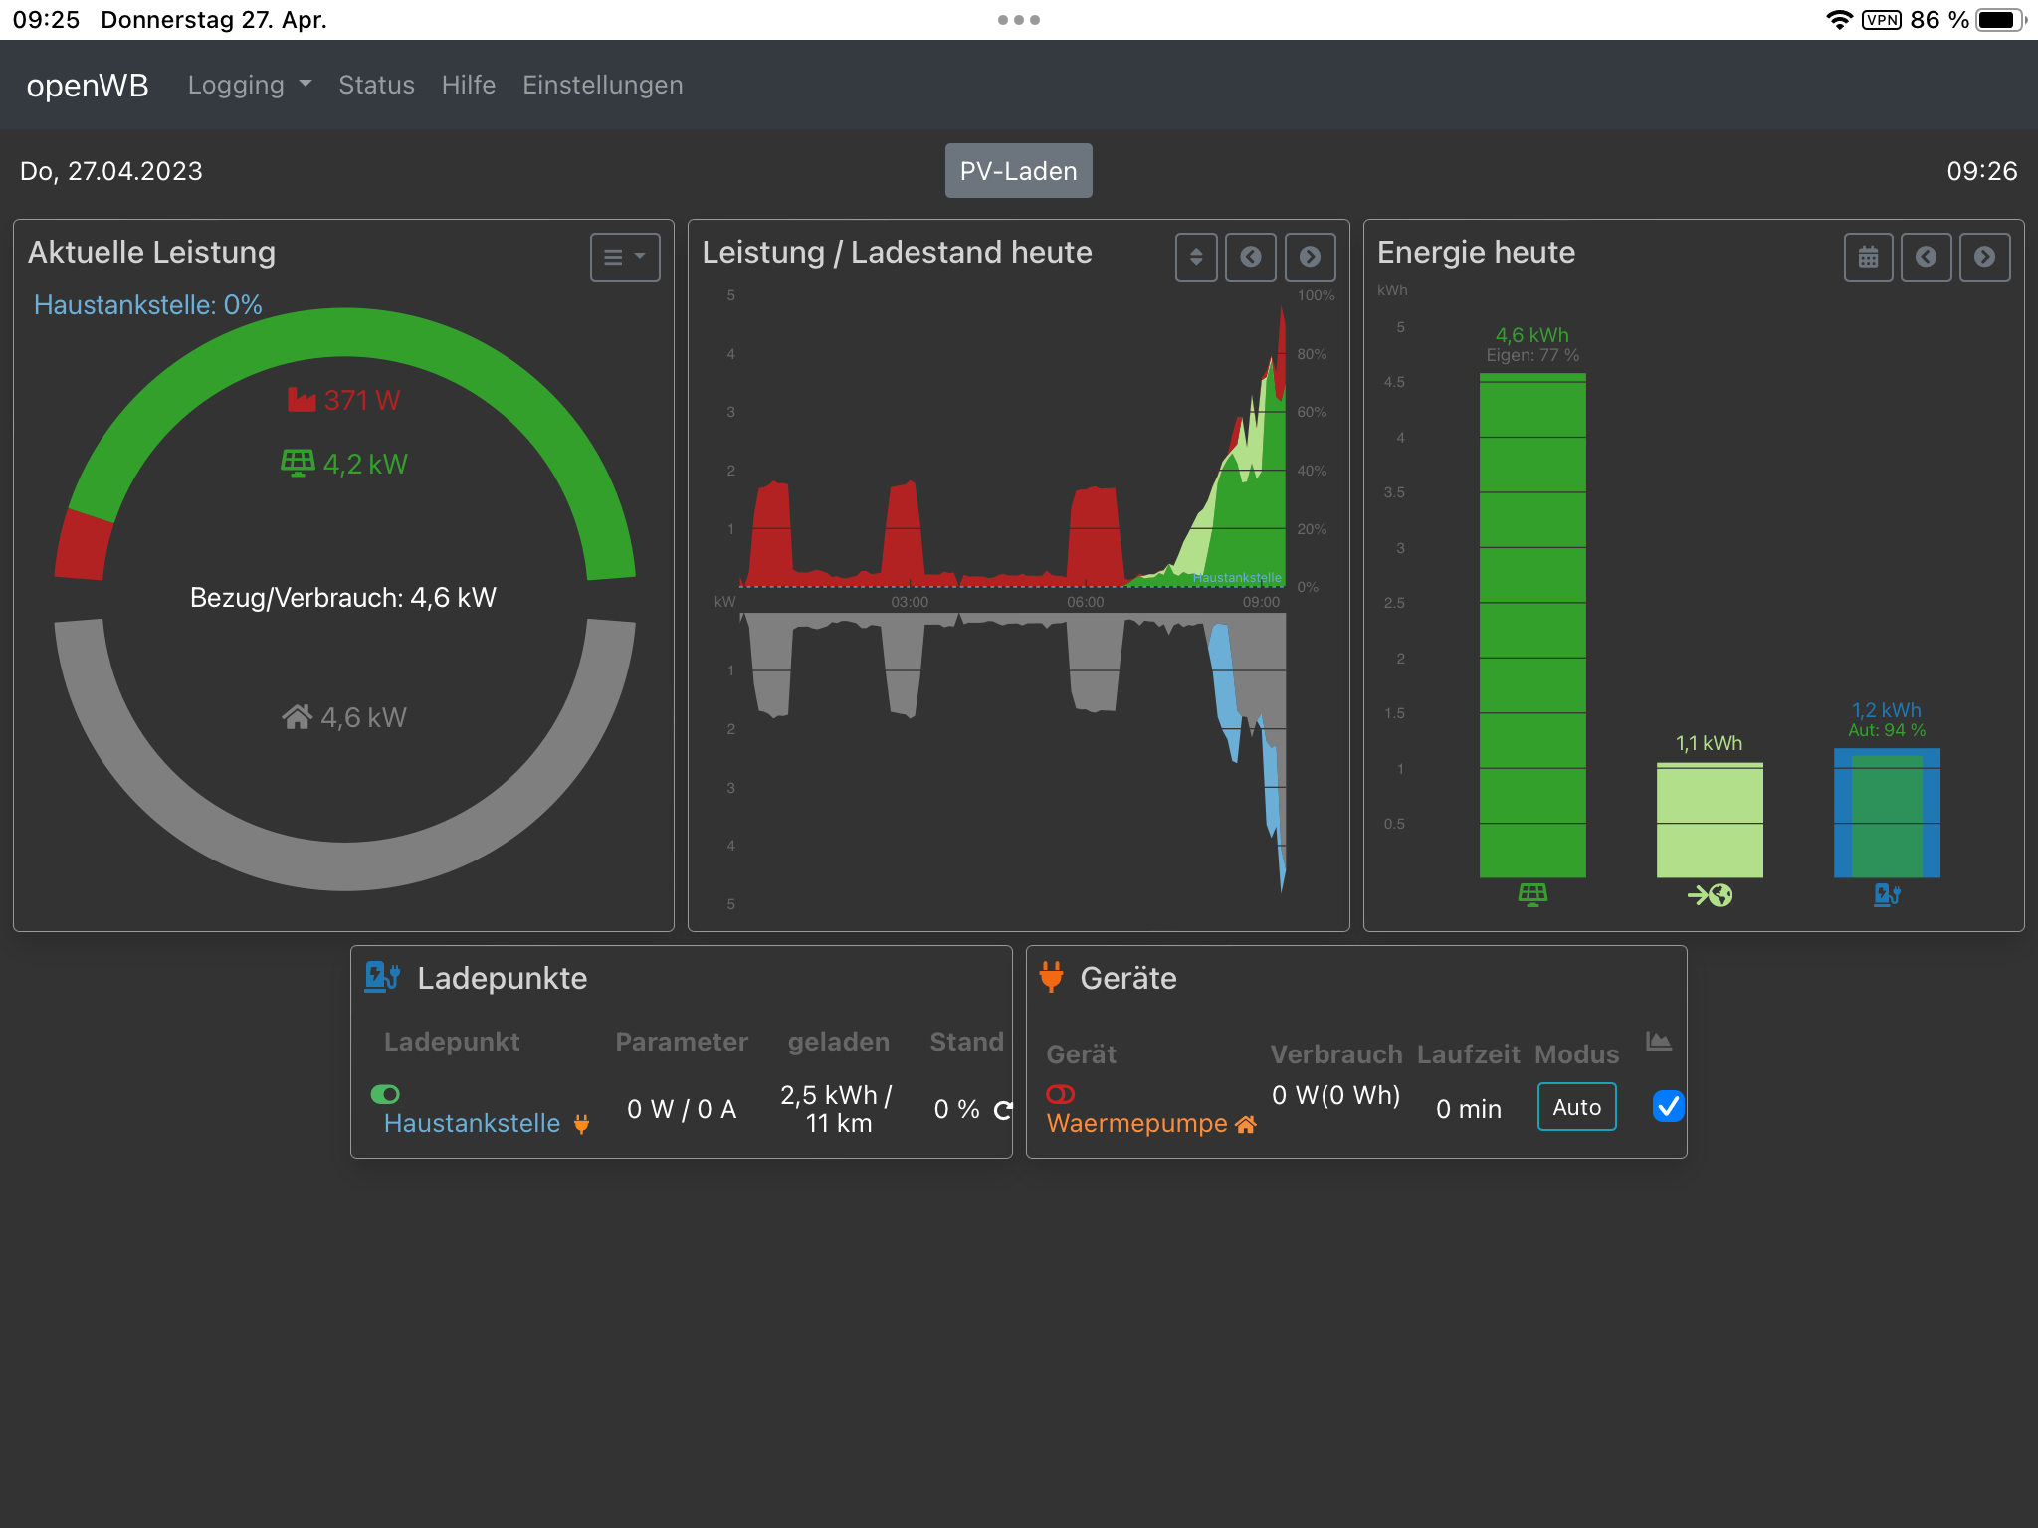This screenshot has height=1528, width=2038.
Task: Open the Haustankstelle charge point link
Action: pyautogui.click(x=472, y=1124)
